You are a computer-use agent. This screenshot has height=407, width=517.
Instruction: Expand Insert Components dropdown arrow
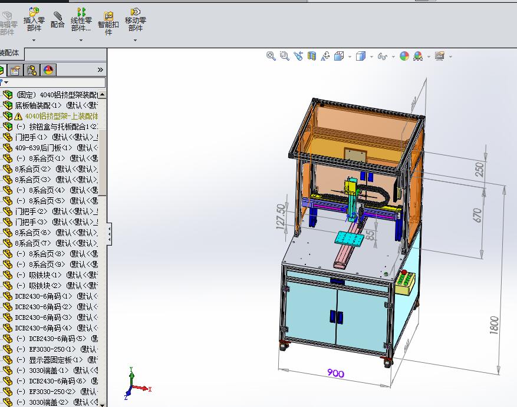pos(34,40)
